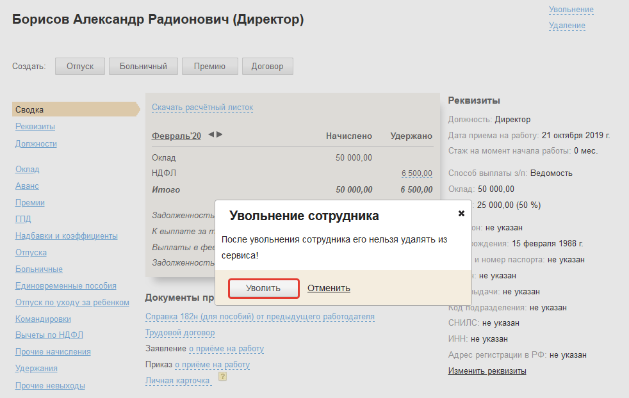Go to Командировки in the sidebar
629x398 pixels.
point(43,319)
